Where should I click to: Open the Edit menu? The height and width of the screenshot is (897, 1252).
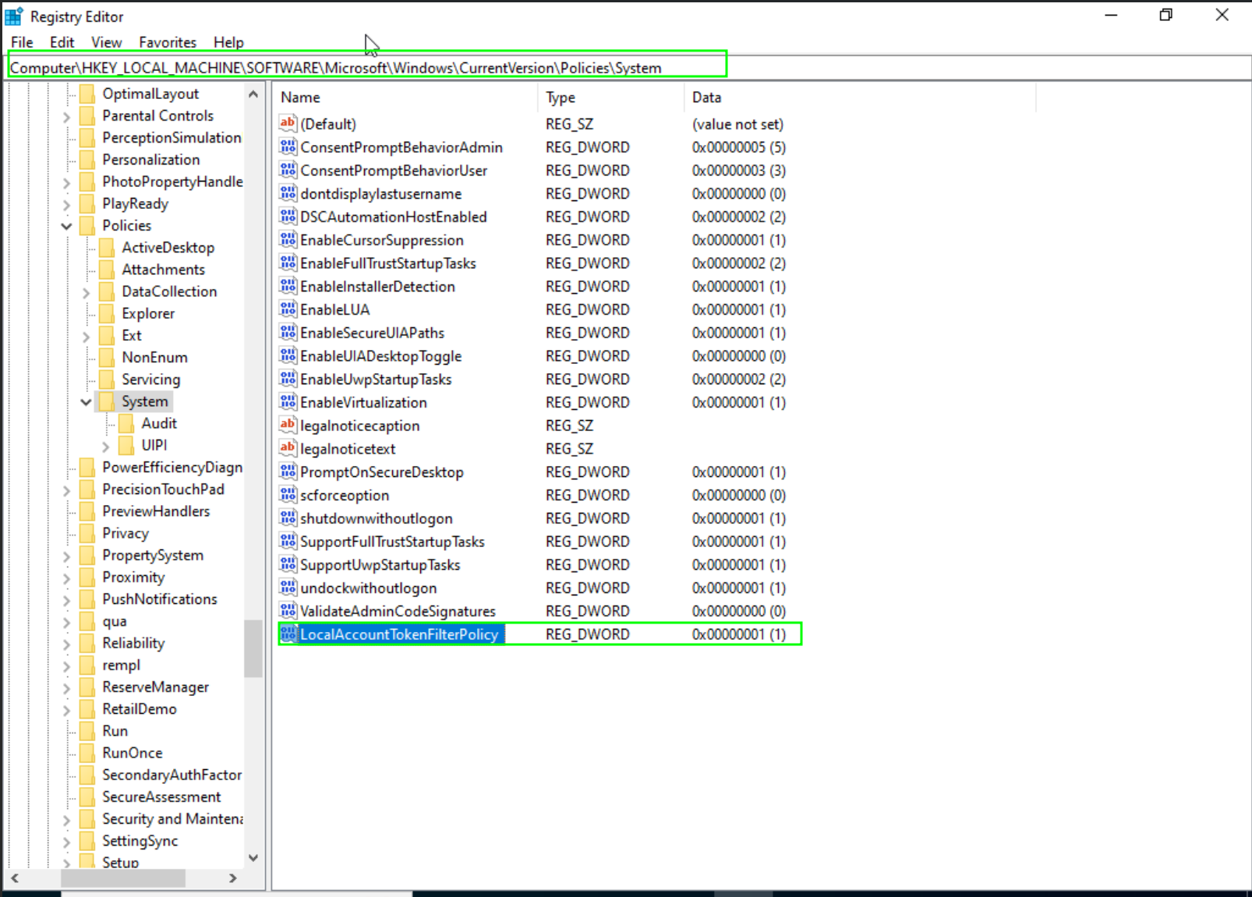click(62, 42)
